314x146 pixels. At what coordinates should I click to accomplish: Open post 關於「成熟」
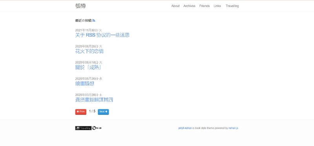coord(88,67)
